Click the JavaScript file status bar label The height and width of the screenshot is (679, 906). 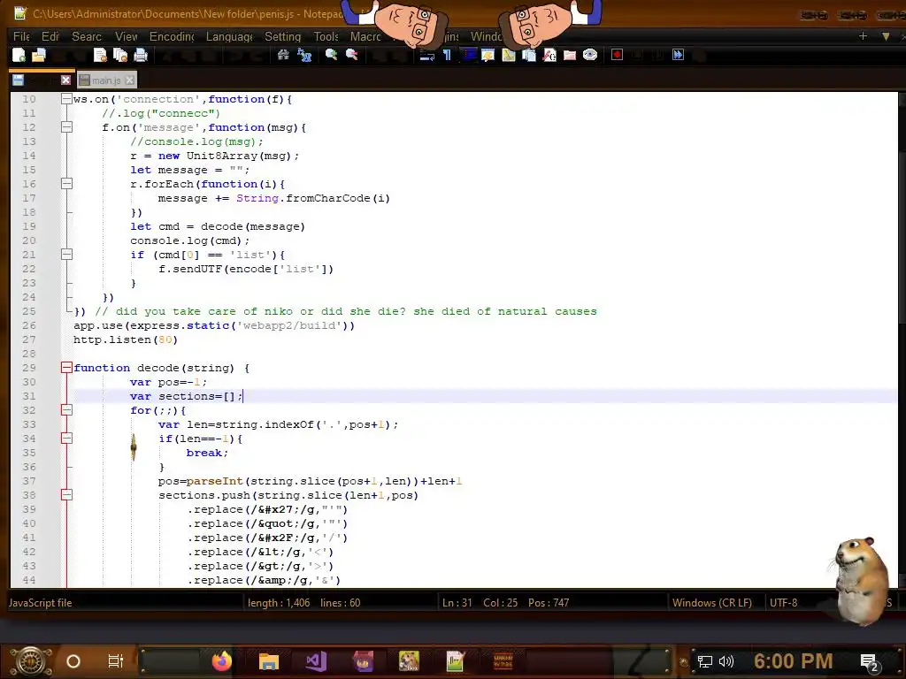click(x=41, y=603)
